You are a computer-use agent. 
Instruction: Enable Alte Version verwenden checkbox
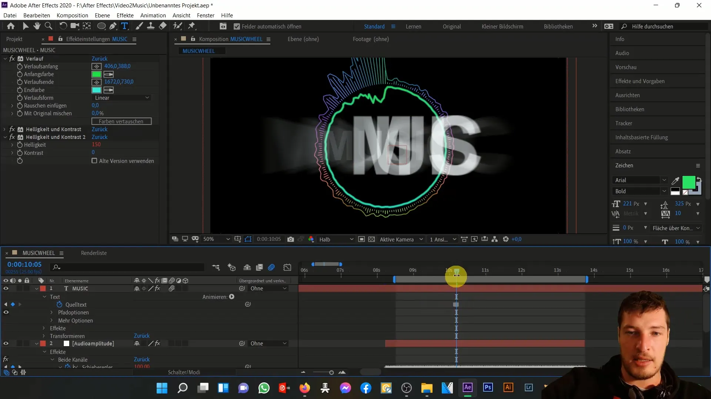tap(95, 161)
